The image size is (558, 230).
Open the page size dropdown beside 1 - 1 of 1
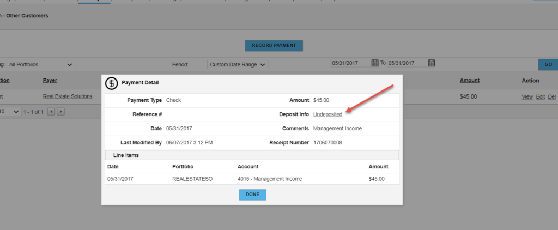(10, 112)
